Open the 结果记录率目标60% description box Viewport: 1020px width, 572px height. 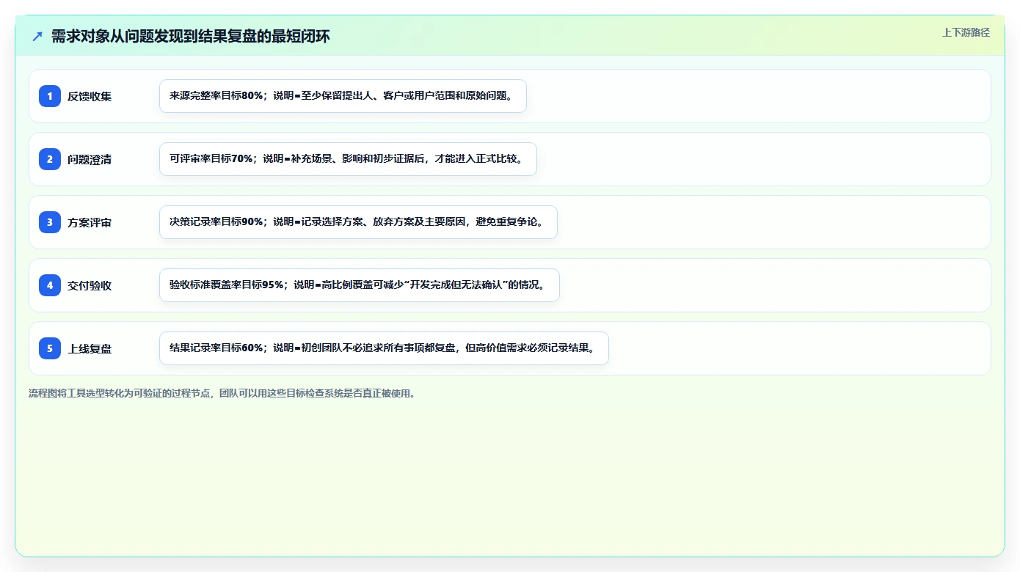[x=384, y=348]
